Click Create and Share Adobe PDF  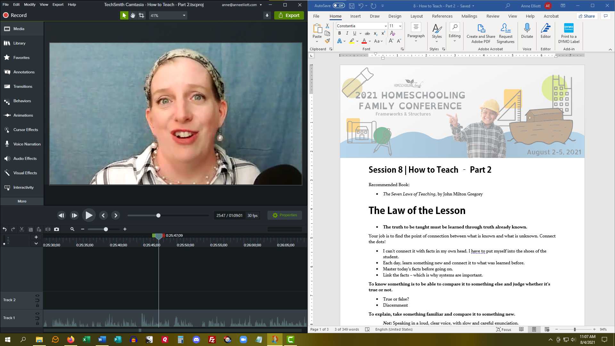[481, 33]
